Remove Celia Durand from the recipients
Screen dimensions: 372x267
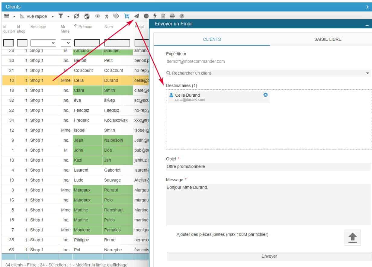[x=265, y=95]
